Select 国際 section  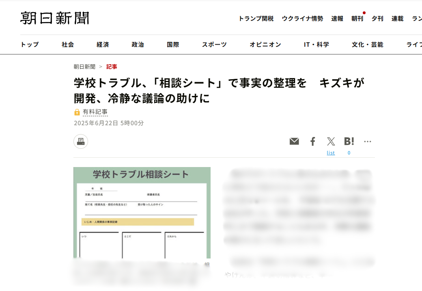pyautogui.click(x=173, y=44)
